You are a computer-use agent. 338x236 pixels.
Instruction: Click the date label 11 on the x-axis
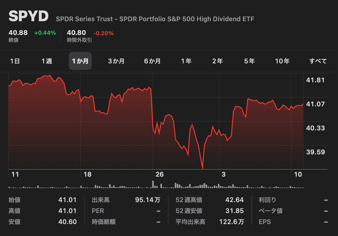click(15, 175)
